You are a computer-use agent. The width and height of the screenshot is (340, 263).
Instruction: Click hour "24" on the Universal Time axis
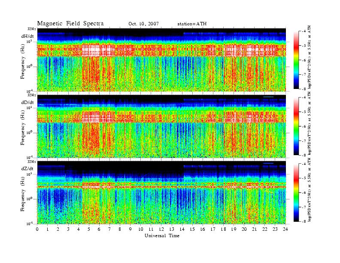pos(285,229)
